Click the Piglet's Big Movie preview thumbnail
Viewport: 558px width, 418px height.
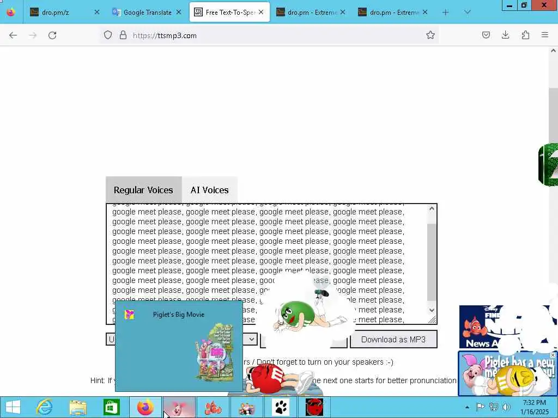(179, 346)
